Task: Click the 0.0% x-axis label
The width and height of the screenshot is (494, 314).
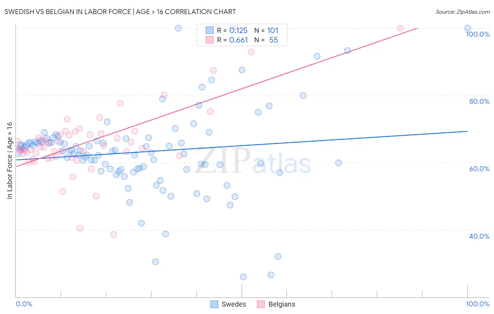Action: coord(24,304)
